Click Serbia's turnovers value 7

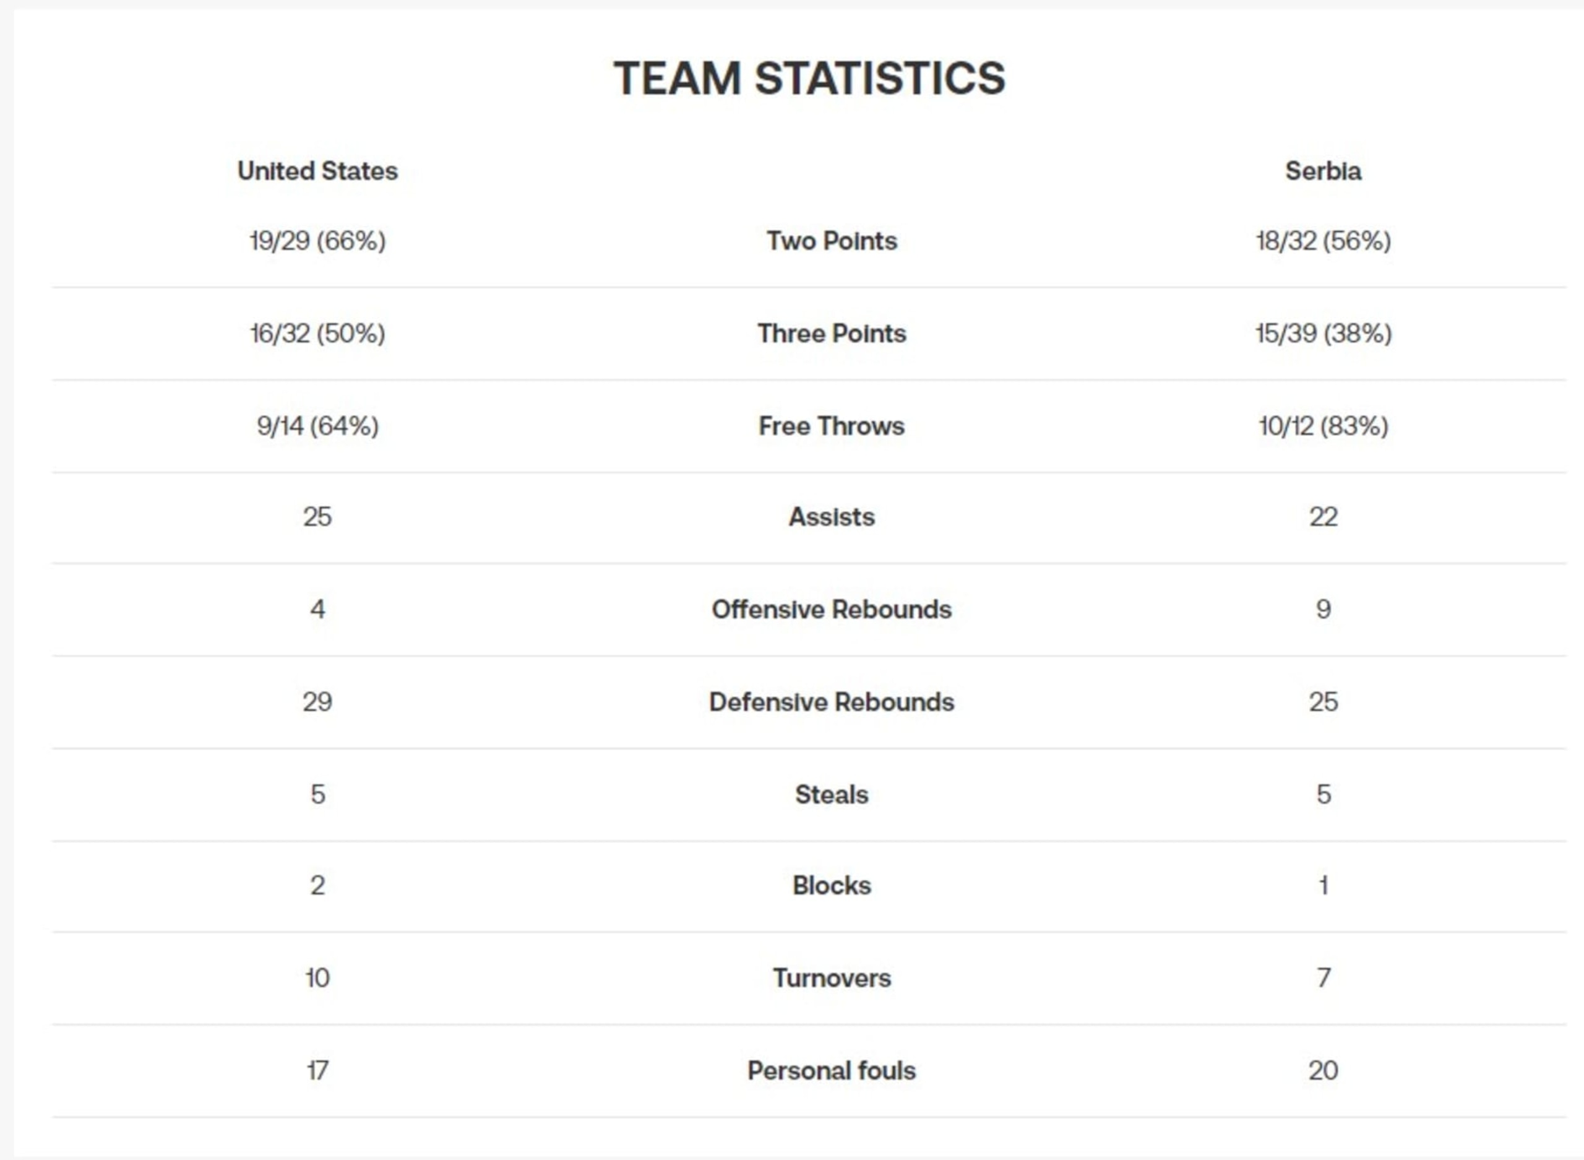(1324, 977)
